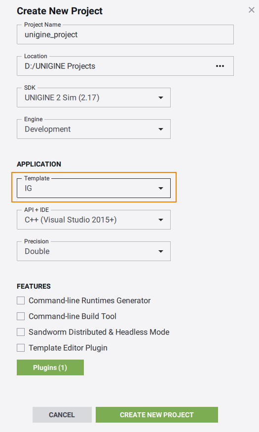Open the SDK dropdown
259x432 pixels.
click(x=94, y=98)
